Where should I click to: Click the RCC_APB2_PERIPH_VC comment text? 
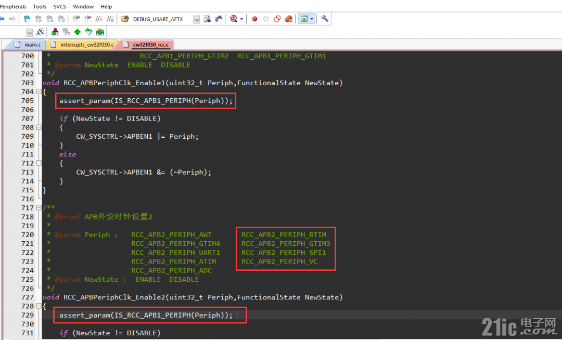279,261
